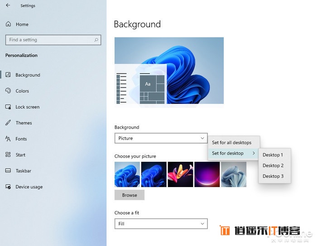Select the dark blue bloom wallpaper thumbnail

[154, 174]
